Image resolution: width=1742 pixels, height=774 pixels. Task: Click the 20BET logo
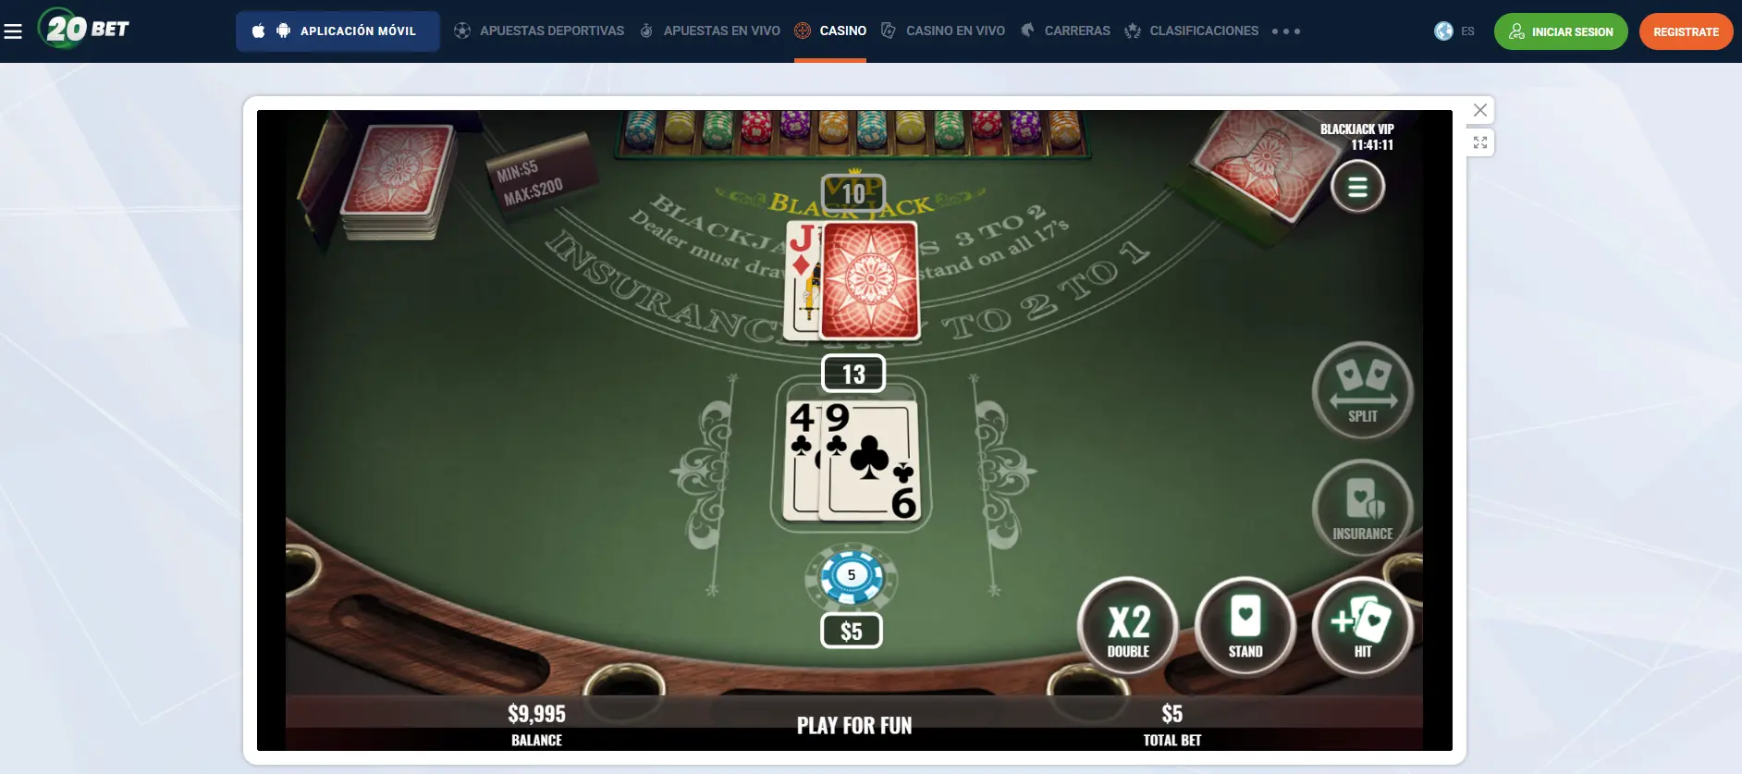coord(83,29)
